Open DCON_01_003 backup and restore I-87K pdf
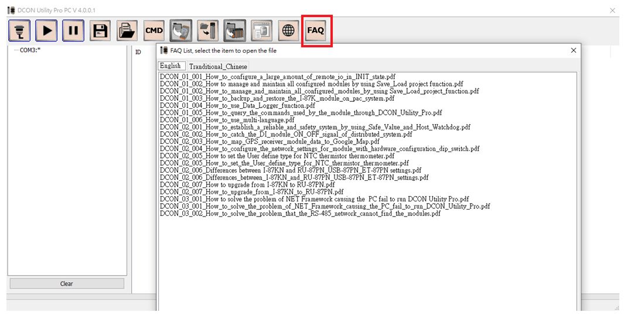The width and height of the screenshot is (624, 319). click(x=277, y=98)
